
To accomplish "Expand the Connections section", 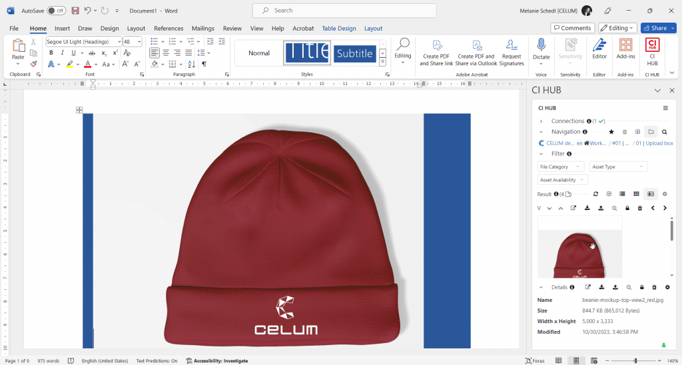I will [541, 121].
